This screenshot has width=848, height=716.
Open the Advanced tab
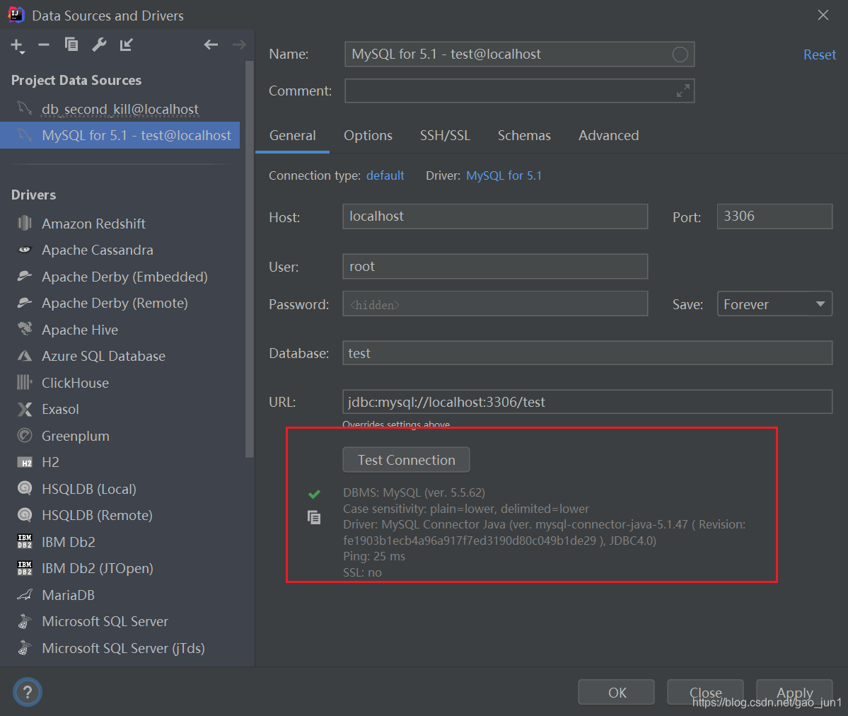pos(608,135)
